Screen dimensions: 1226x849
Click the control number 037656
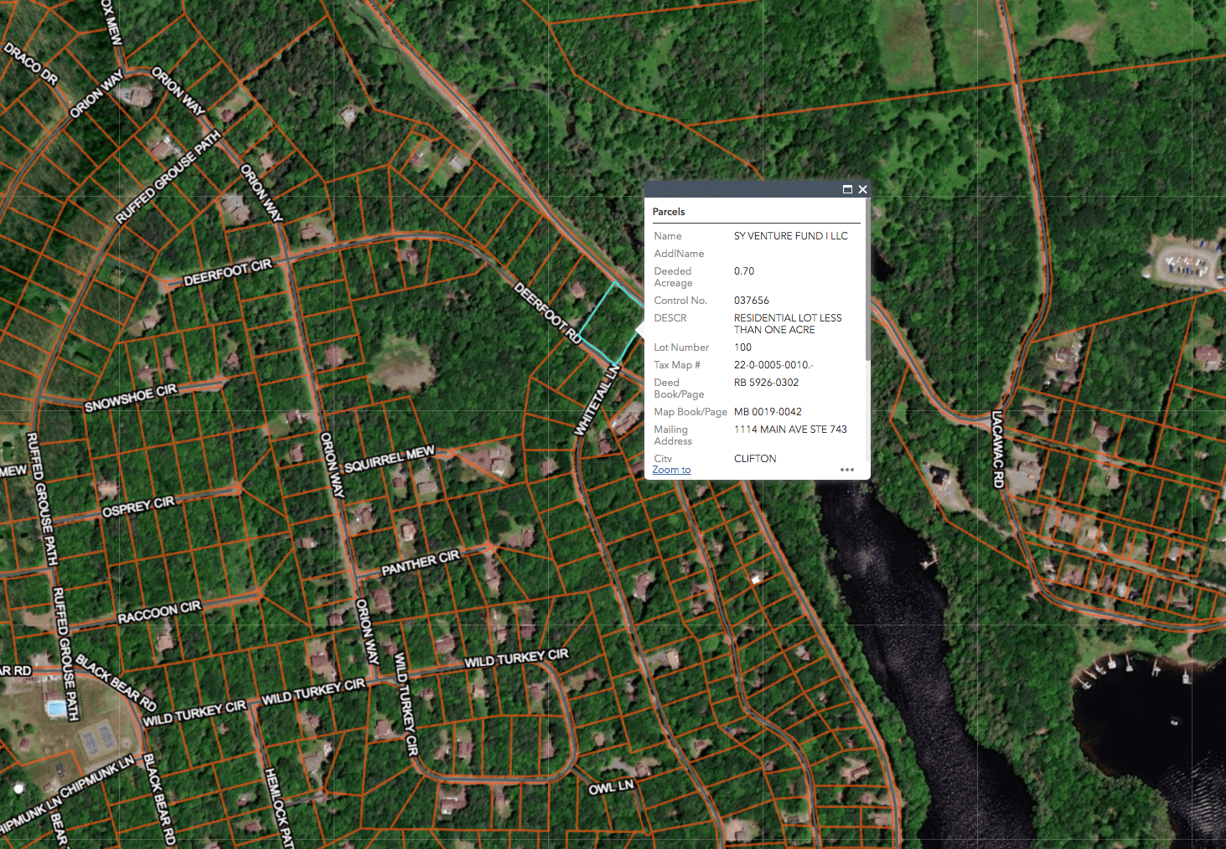click(752, 301)
